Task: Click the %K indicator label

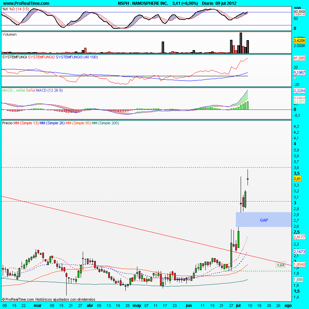Action: pyautogui.click(x=5, y=9)
